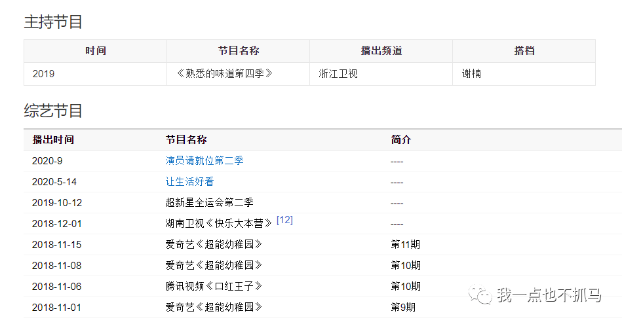Click the 节目名称 header in variety table

pyautogui.click(x=186, y=140)
